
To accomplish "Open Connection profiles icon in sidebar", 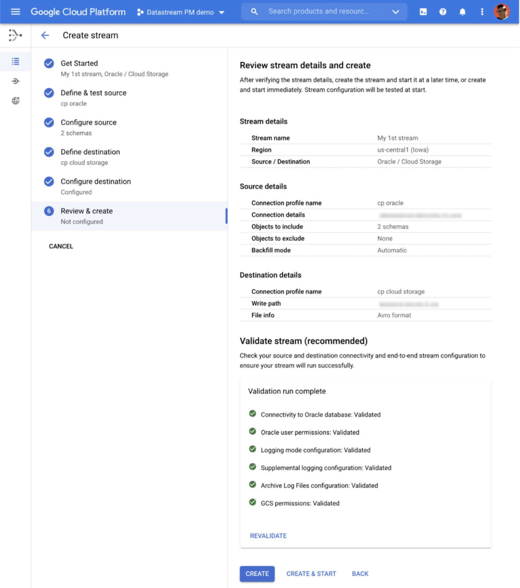I will pos(16,81).
